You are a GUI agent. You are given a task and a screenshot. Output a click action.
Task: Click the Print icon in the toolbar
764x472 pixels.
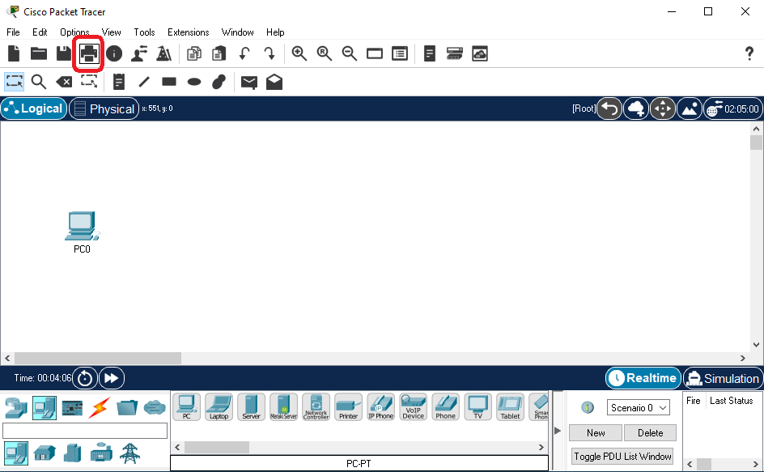pos(89,53)
